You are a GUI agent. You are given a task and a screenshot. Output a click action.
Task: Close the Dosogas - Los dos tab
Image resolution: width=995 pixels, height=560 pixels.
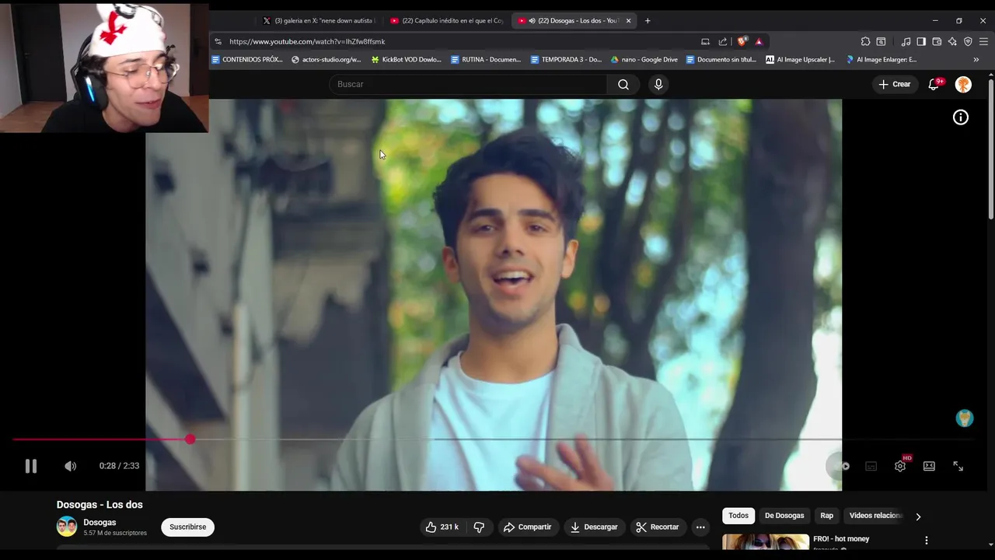(x=628, y=21)
